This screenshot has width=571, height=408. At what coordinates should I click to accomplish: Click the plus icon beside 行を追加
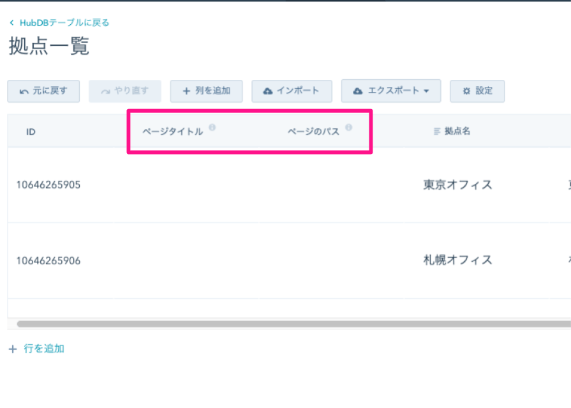[13, 349]
